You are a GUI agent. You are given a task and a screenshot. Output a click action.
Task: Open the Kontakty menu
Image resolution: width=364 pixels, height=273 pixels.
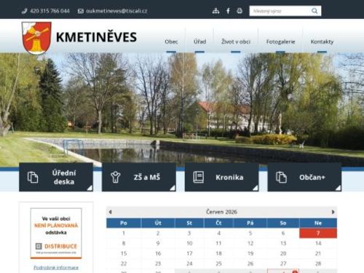coord(322,41)
